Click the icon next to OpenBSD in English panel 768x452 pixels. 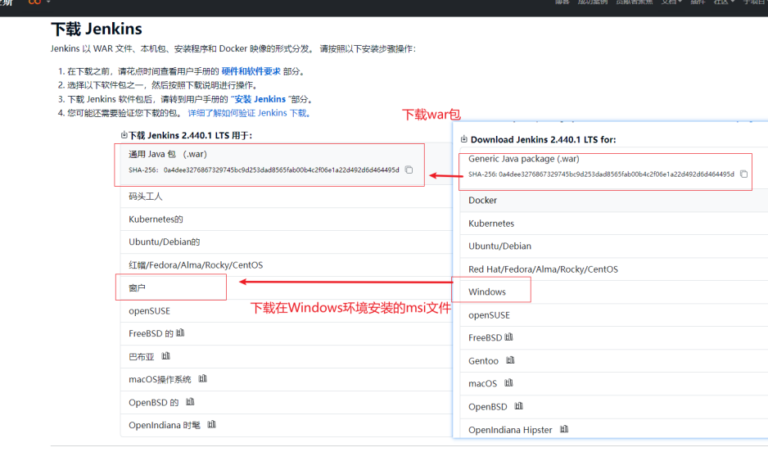(519, 406)
